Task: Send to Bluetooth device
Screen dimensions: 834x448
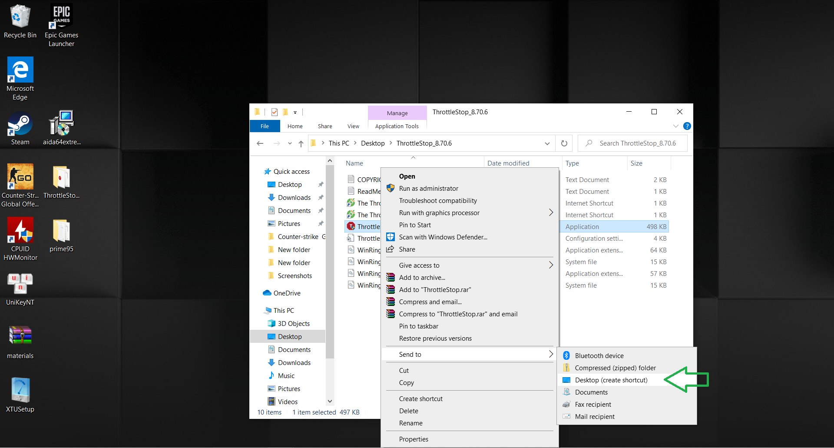Action: tap(627, 356)
